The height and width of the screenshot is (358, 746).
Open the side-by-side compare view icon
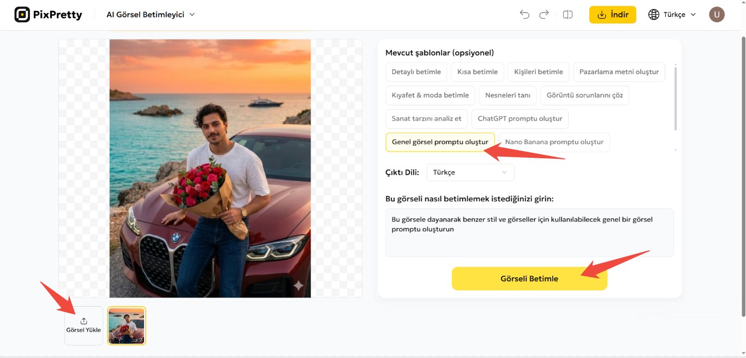click(x=568, y=15)
